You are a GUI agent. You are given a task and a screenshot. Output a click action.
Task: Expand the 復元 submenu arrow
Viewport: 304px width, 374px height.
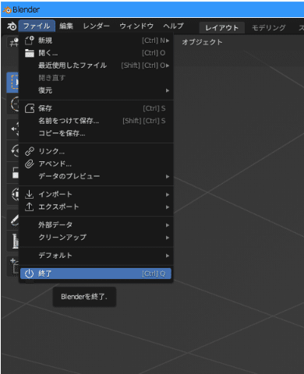tap(168, 90)
